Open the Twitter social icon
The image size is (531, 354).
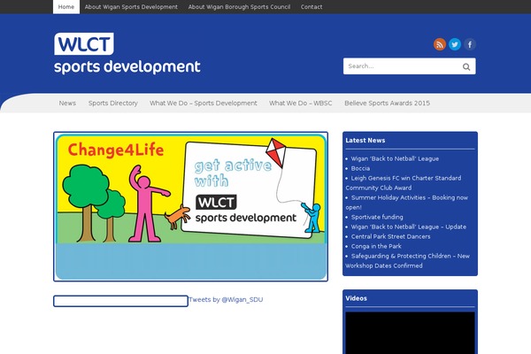click(455, 44)
